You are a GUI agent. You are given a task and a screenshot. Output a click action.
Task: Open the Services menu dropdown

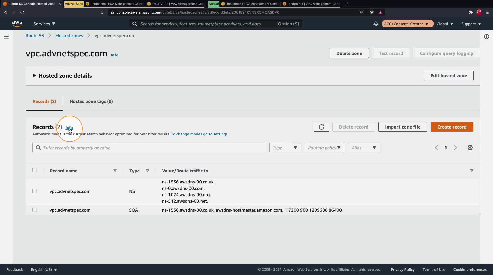click(44, 24)
